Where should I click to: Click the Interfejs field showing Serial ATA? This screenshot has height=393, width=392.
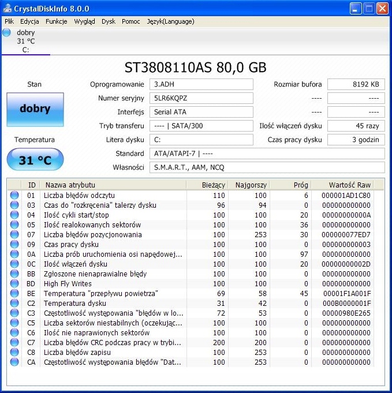[x=201, y=112]
